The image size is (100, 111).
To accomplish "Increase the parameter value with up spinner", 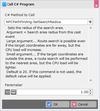I will coord(90,91).
